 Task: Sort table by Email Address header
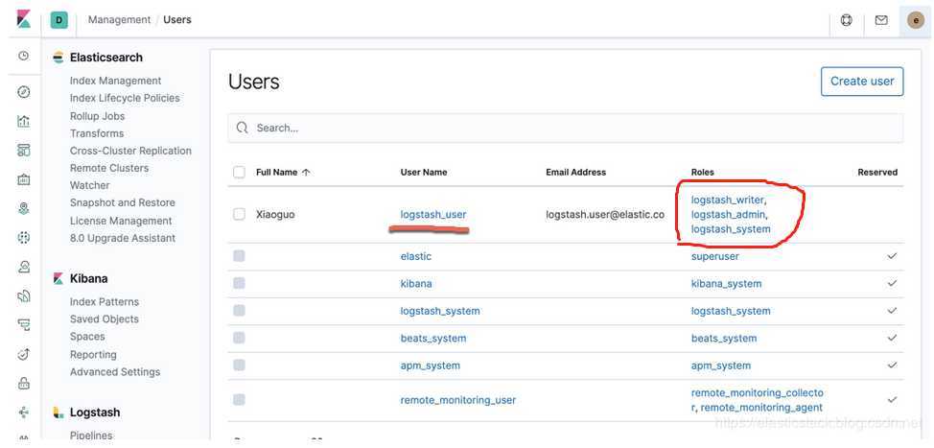click(575, 172)
